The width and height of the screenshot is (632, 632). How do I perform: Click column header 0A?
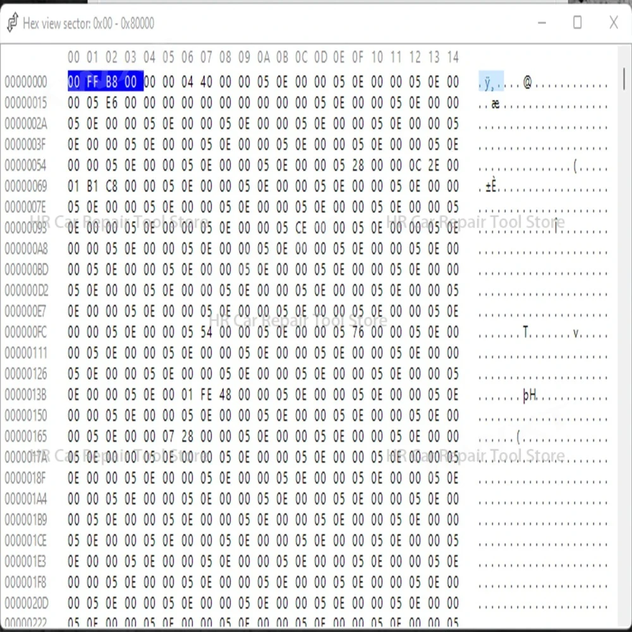pyautogui.click(x=263, y=58)
